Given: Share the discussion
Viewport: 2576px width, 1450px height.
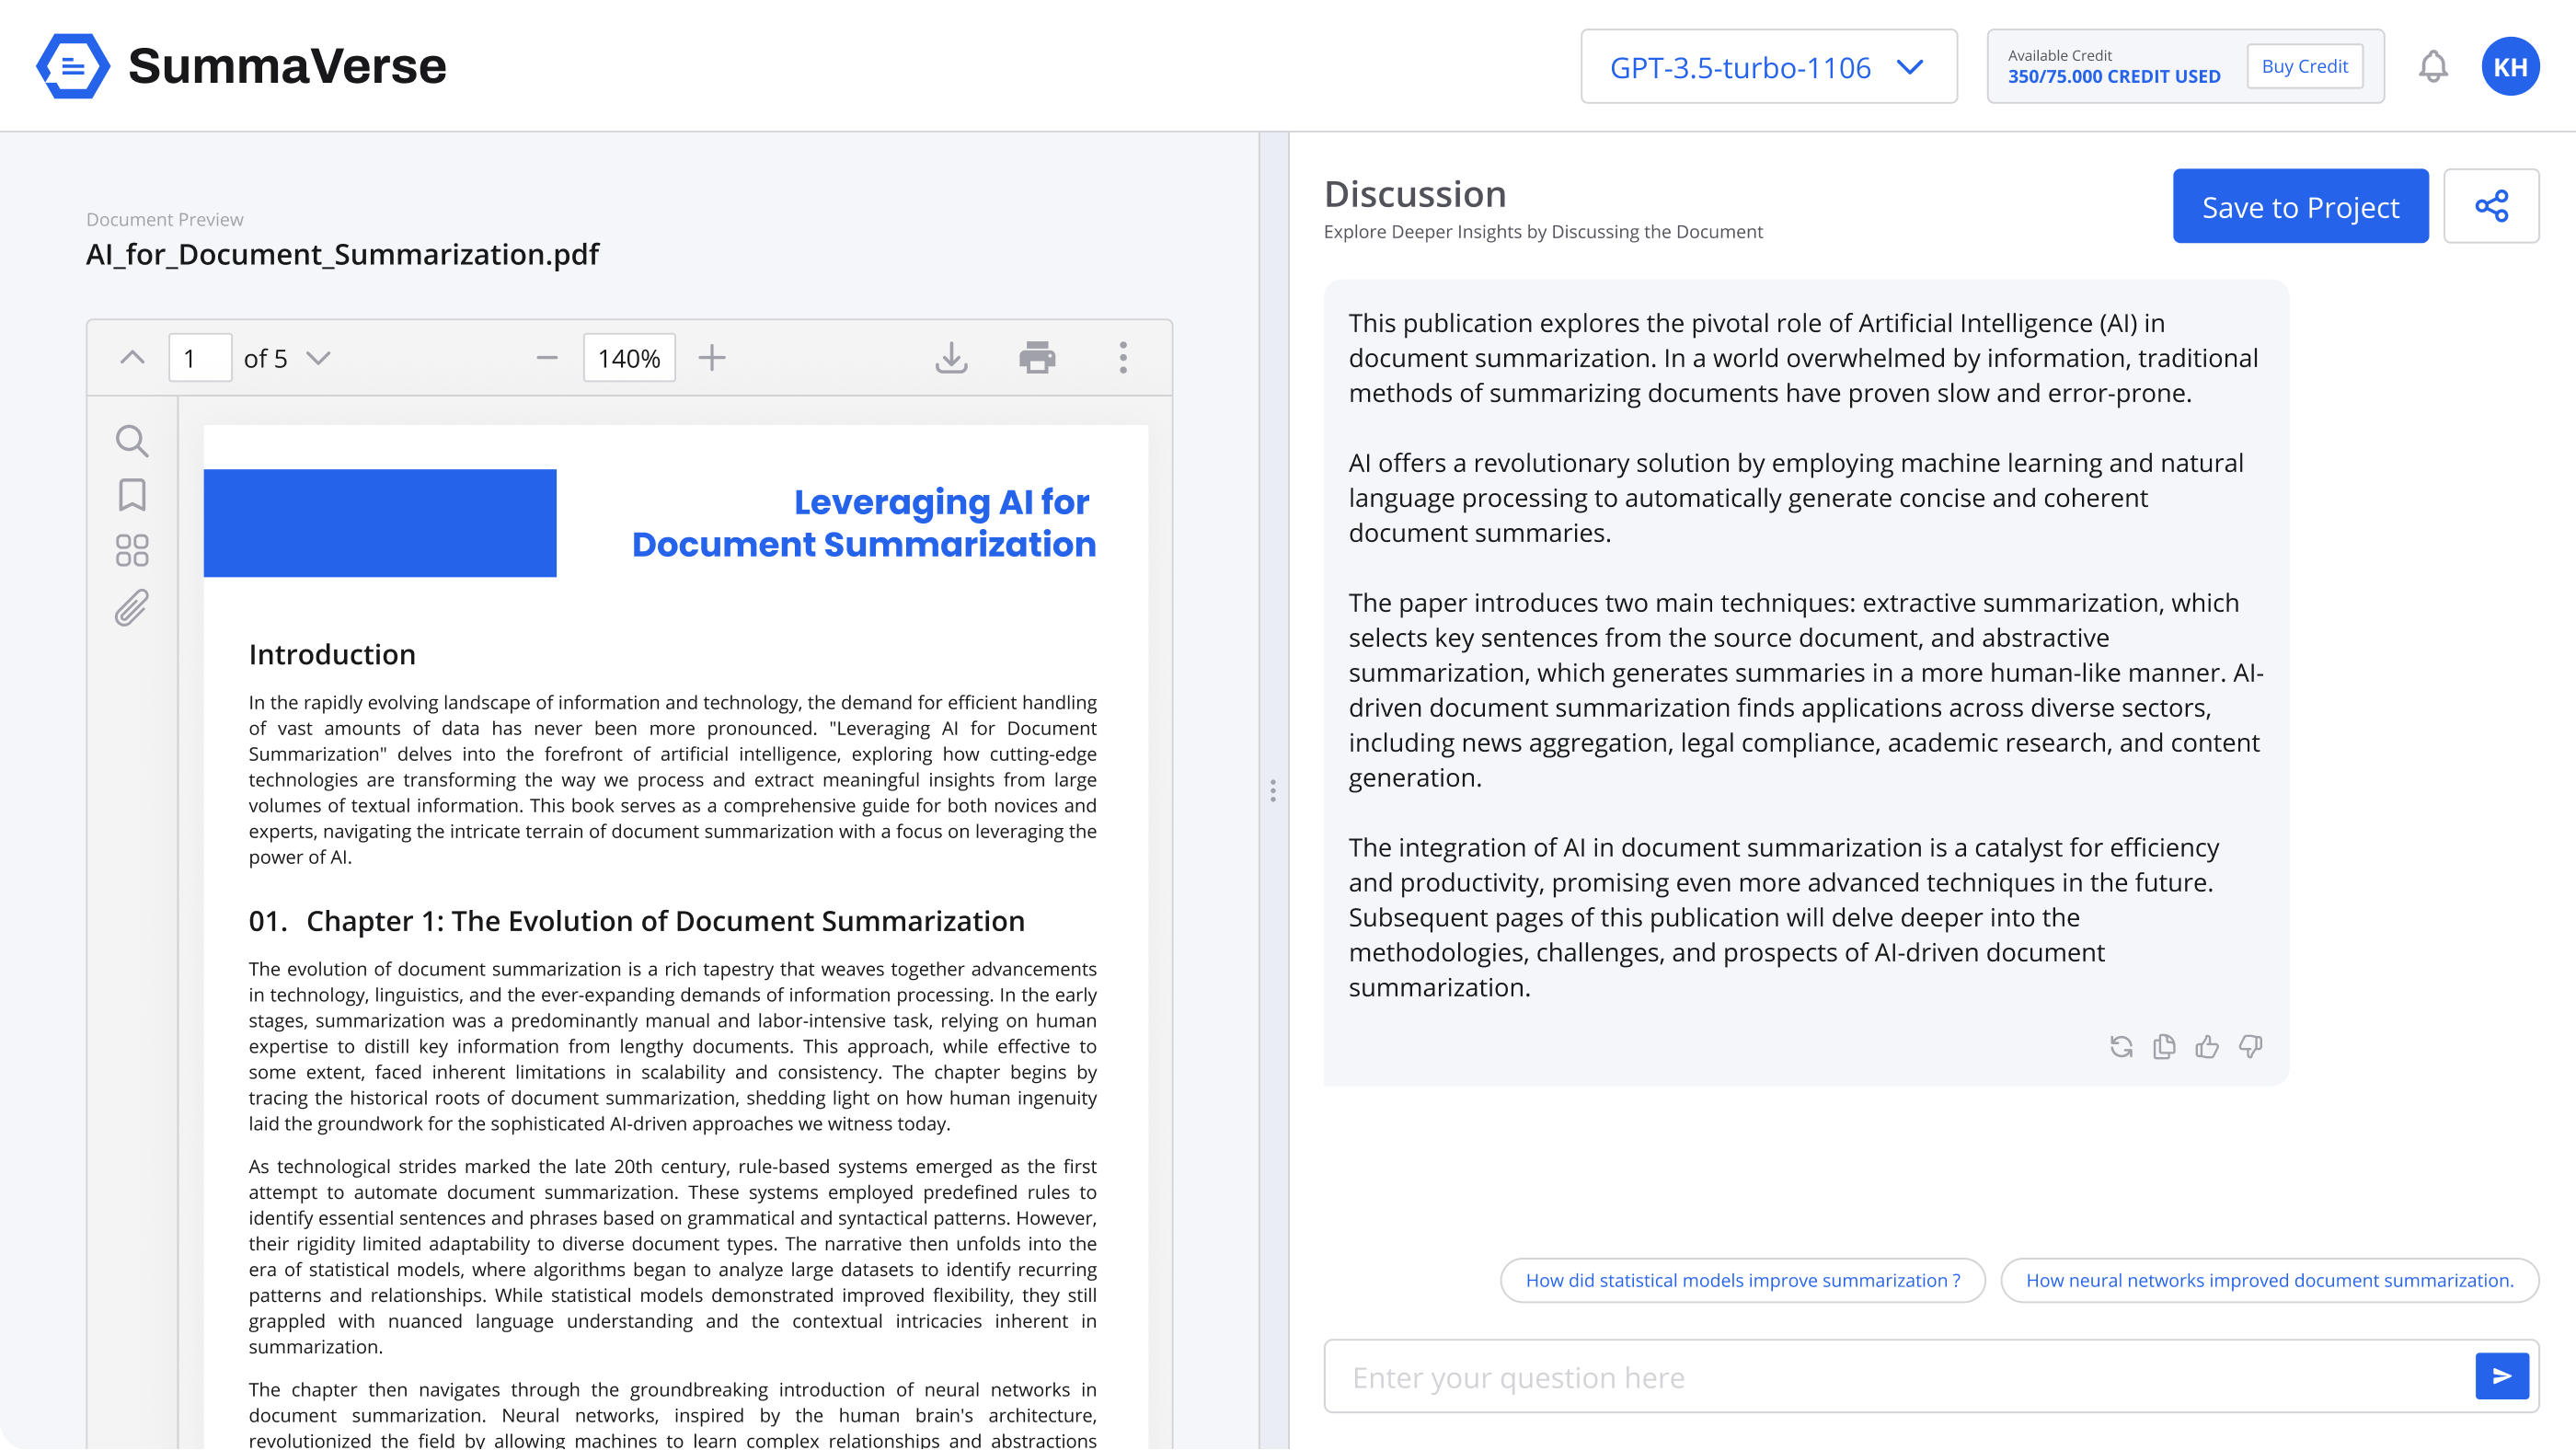Looking at the screenshot, I should click(2491, 207).
